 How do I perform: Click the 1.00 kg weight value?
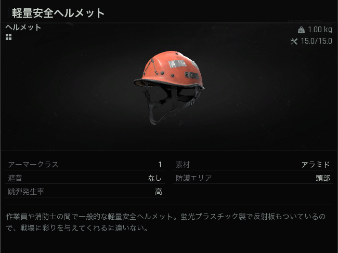point(320,30)
